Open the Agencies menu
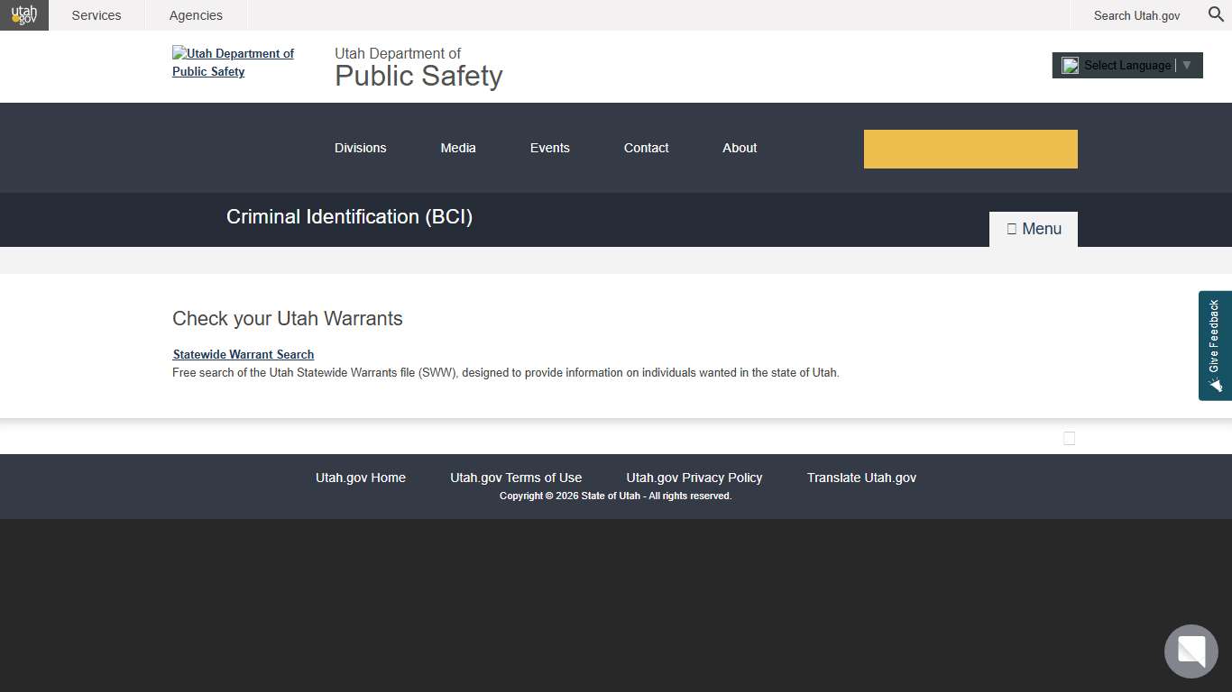The width and height of the screenshot is (1232, 692). [x=196, y=14]
